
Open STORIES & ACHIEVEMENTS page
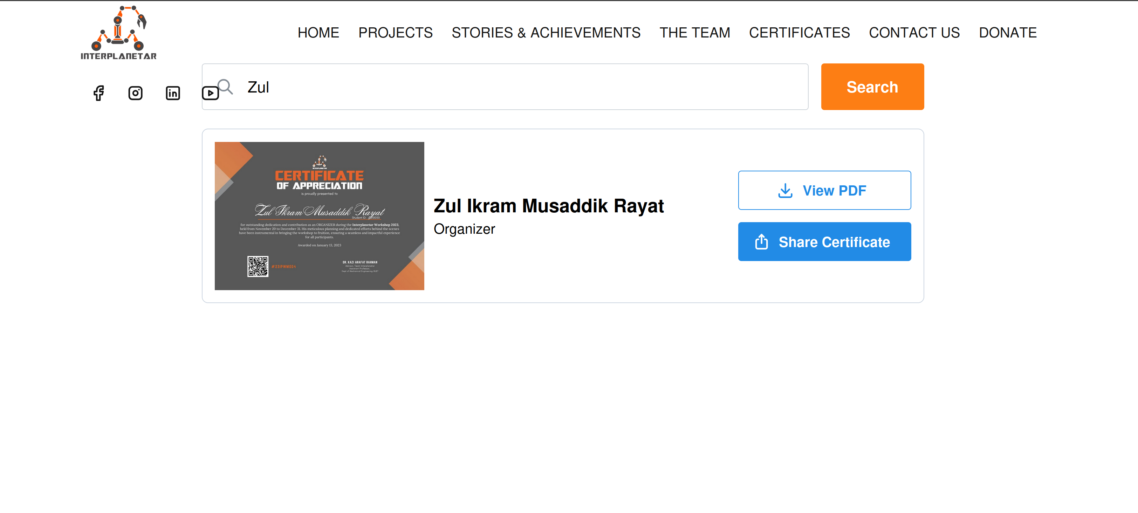tap(546, 33)
